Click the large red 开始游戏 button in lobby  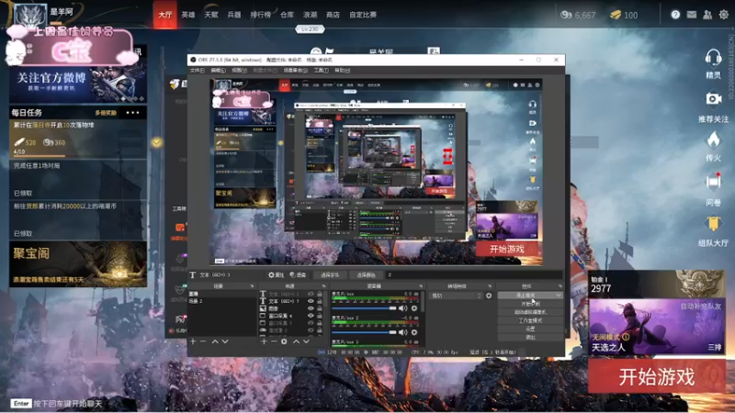click(657, 376)
